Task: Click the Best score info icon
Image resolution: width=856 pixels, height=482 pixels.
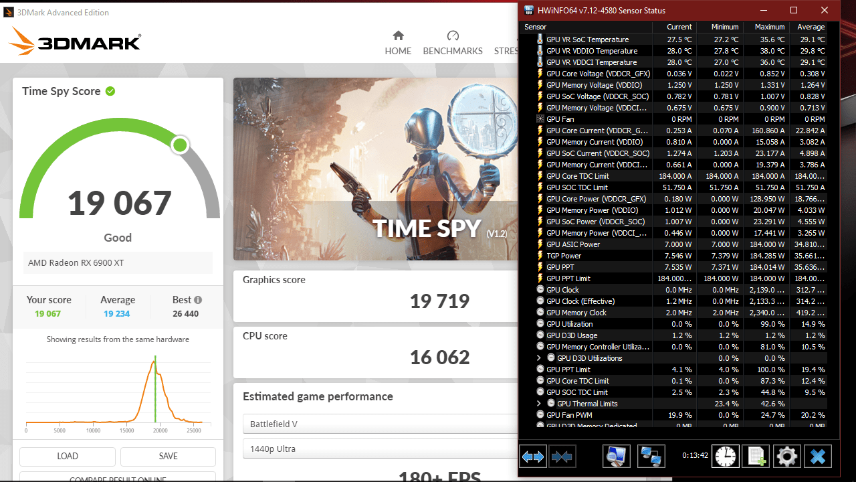Action: (198, 300)
